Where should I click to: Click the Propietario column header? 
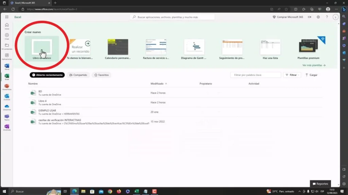coord(206,84)
